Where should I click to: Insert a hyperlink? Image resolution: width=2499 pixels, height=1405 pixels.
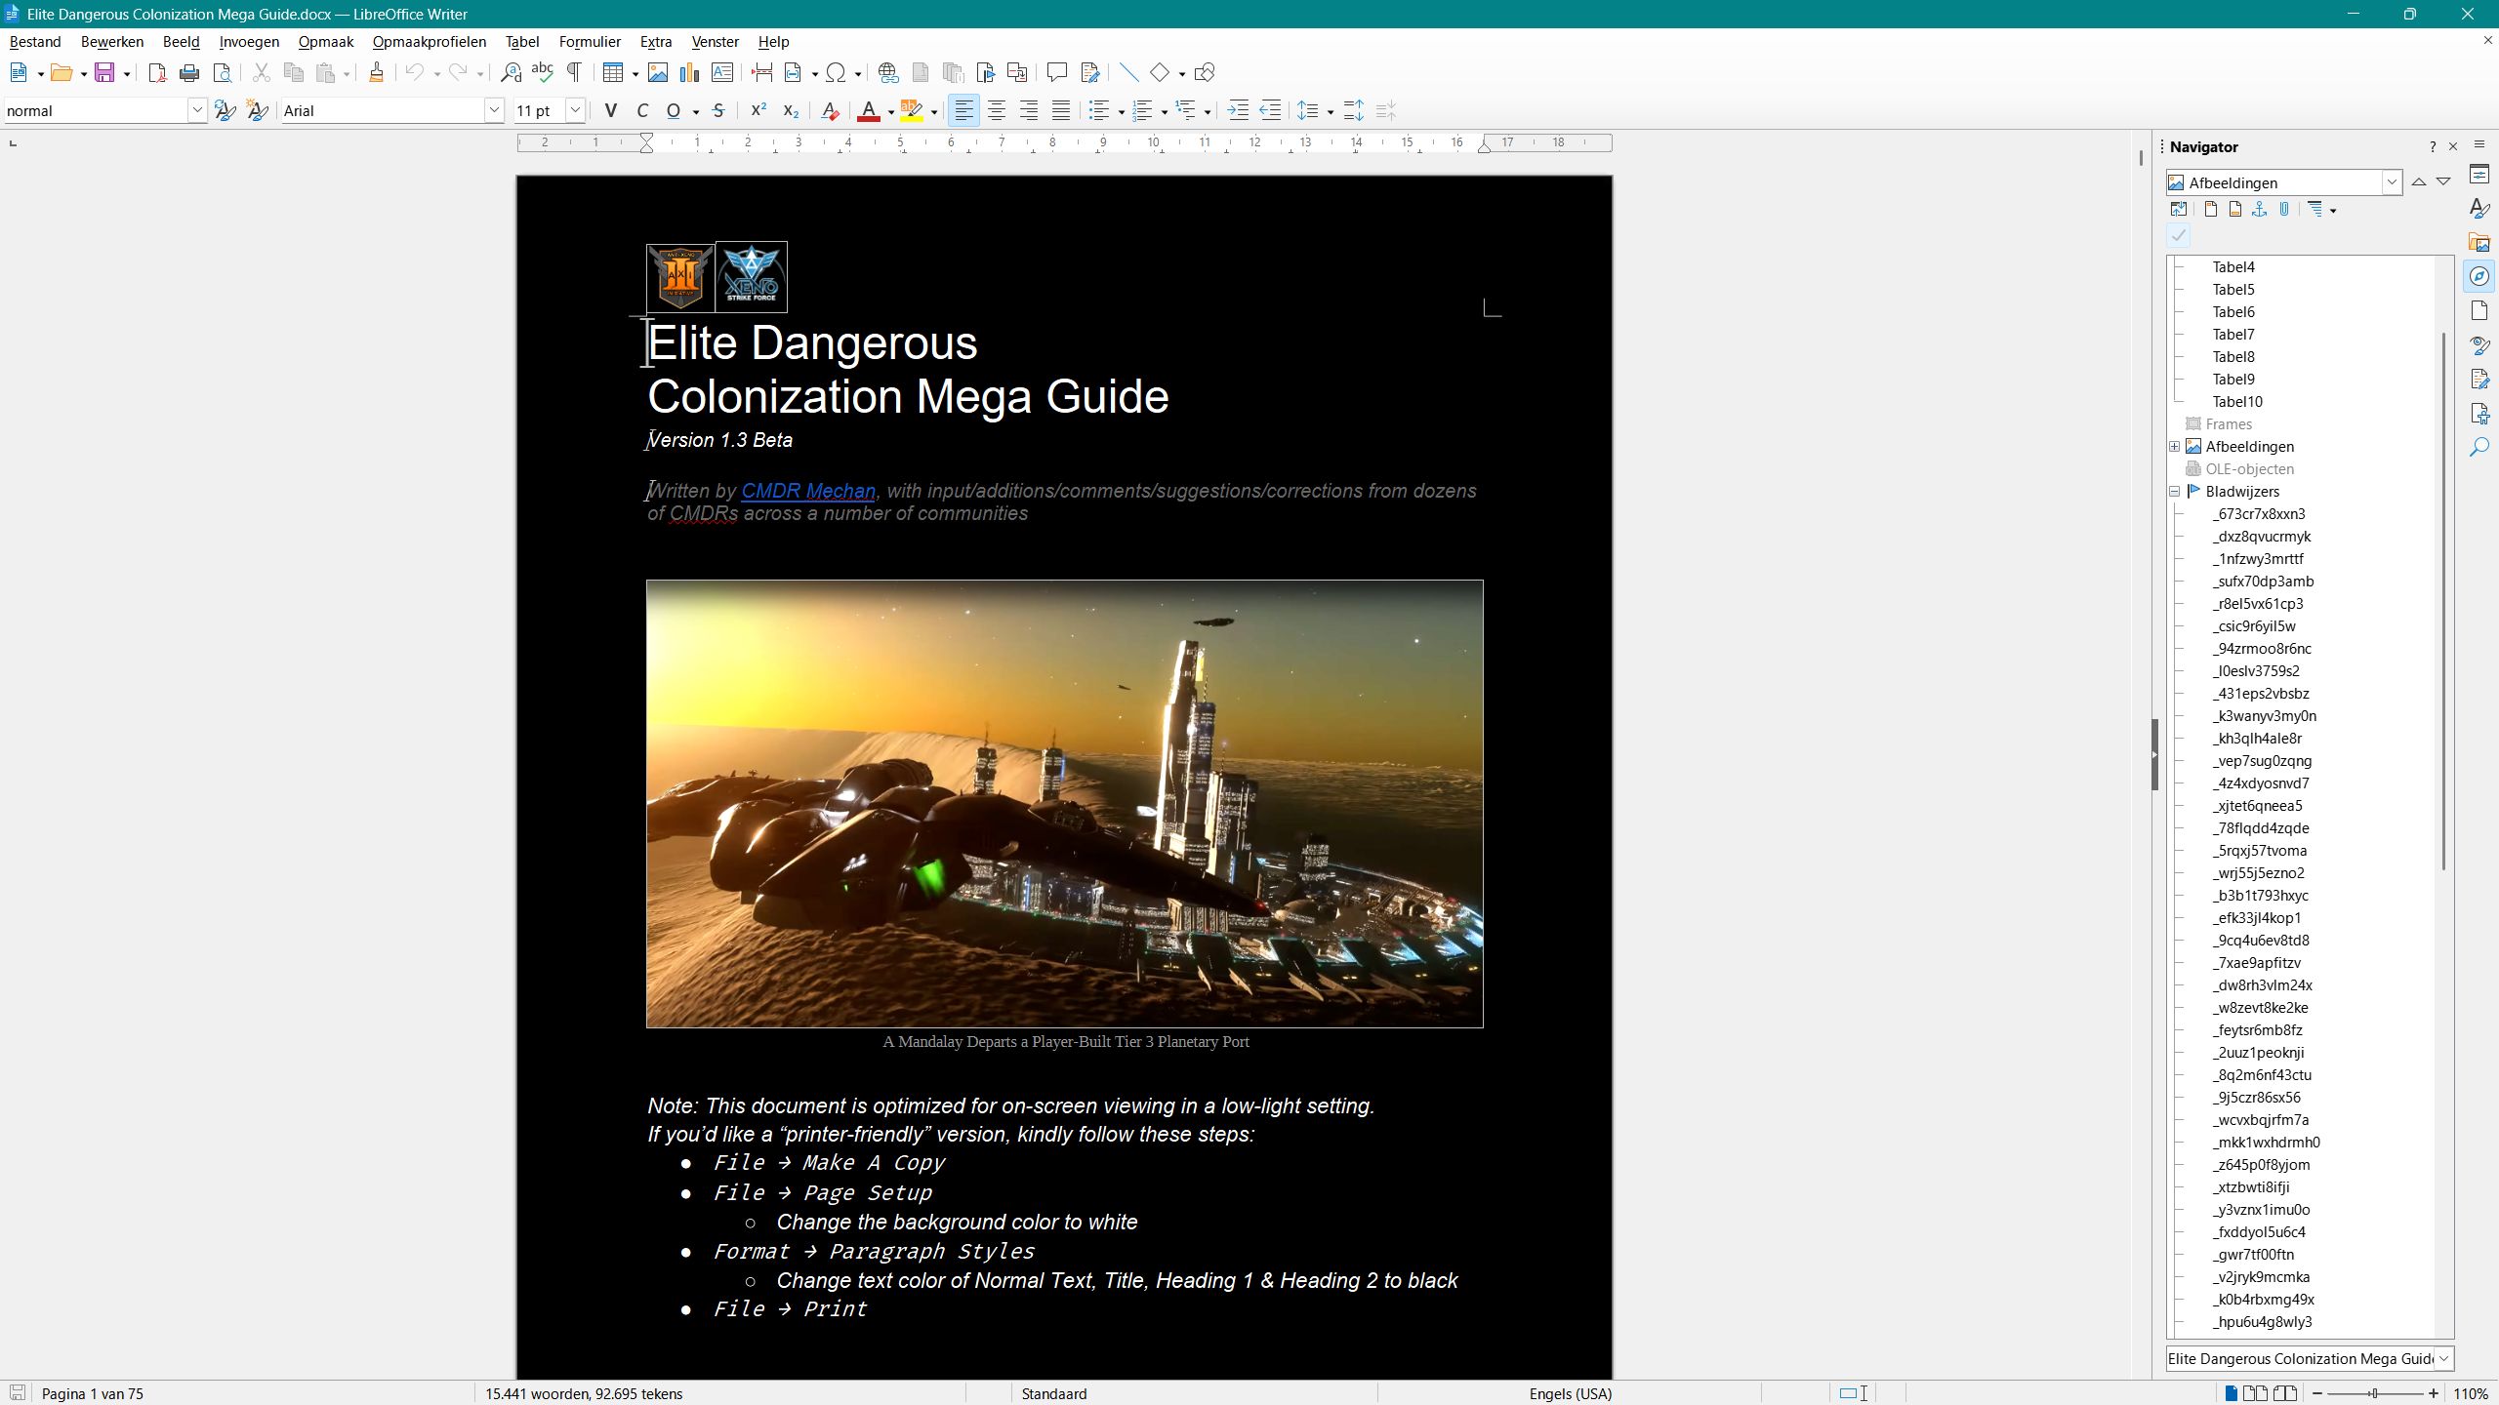[888, 72]
